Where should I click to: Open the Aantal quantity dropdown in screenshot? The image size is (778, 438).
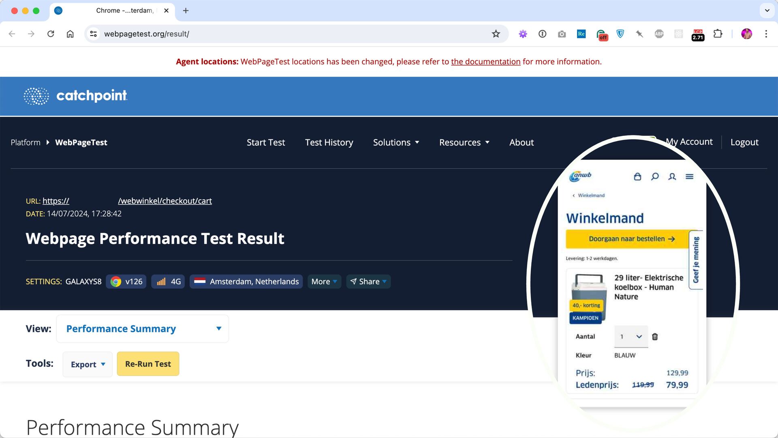pos(631,337)
